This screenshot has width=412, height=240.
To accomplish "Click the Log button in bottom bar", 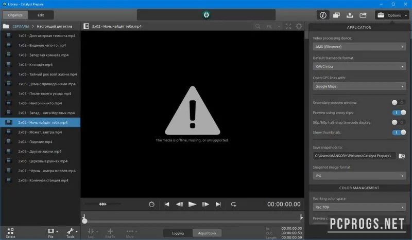I will pyautogui.click(x=91, y=233).
